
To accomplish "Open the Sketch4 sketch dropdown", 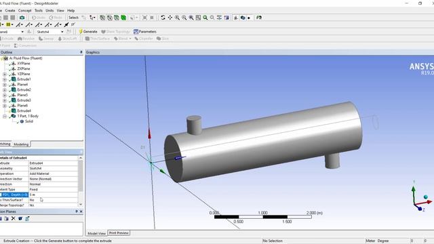I will (x=62, y=32).
